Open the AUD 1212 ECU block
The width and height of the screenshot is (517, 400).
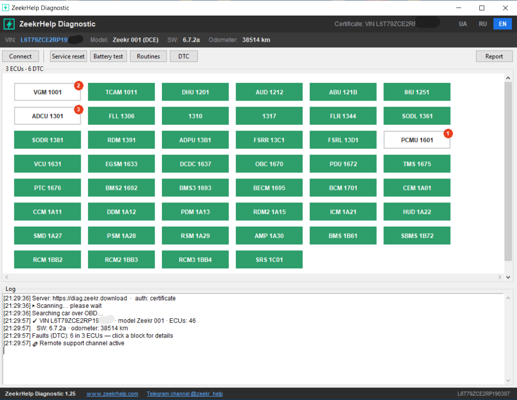click(x=269, y=92)
